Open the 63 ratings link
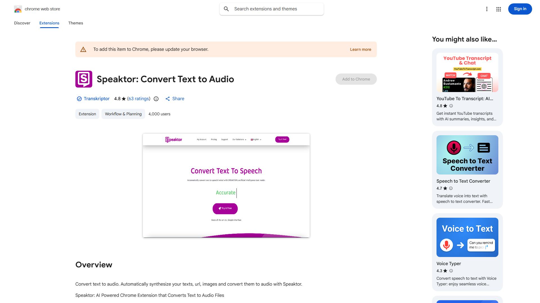Screen dimensions: 540x303 (139, 99)
